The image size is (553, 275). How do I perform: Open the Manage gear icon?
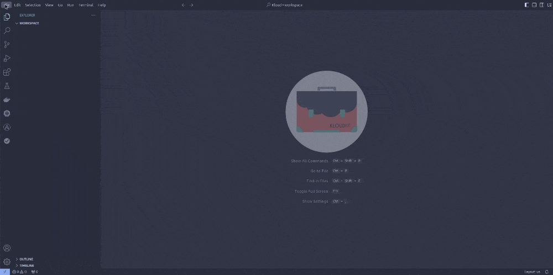click(x=7, y=262)
